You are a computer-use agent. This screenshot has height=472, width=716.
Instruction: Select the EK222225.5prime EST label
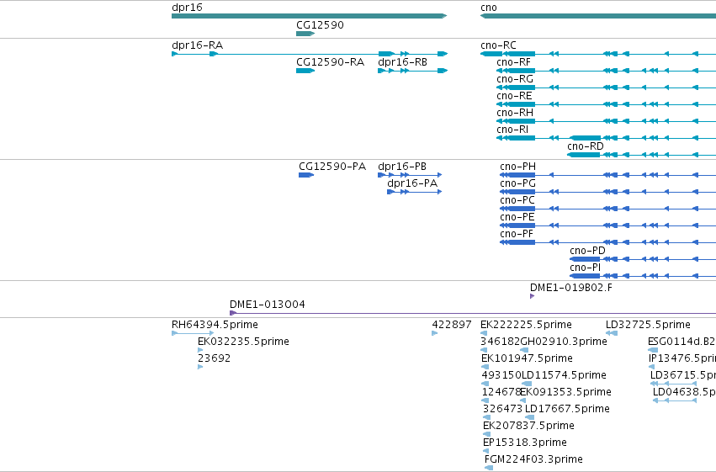coord(526,325)
